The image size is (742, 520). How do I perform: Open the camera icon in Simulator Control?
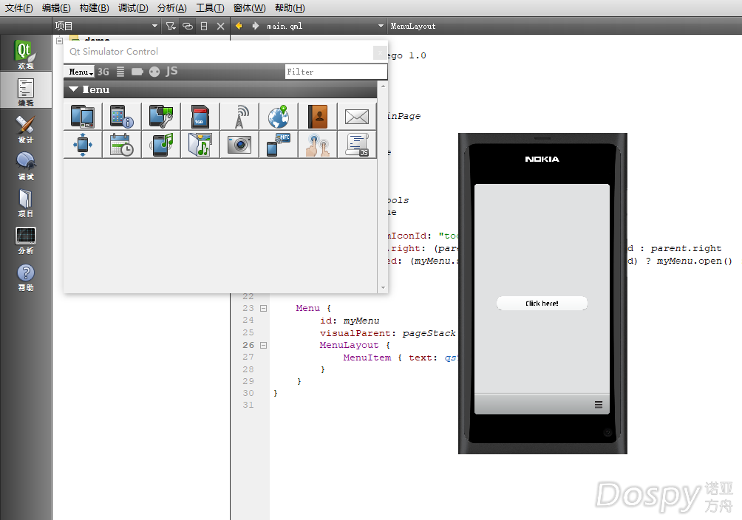click(239, 145)
